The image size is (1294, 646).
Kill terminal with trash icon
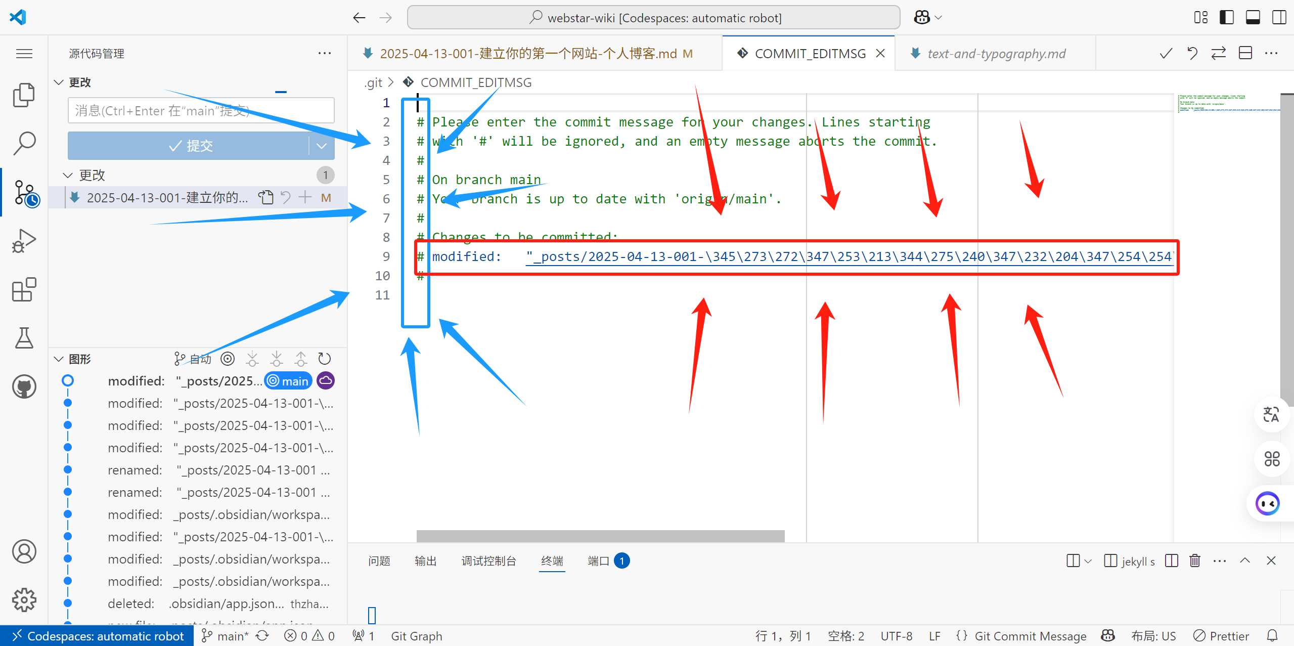coord(1194,561)
